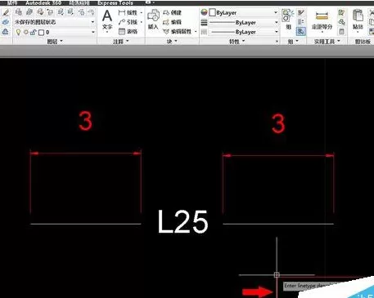Toggle layer 0 lock padlock icon
This screenshot has height=298, width=374.
coord(34,32)
